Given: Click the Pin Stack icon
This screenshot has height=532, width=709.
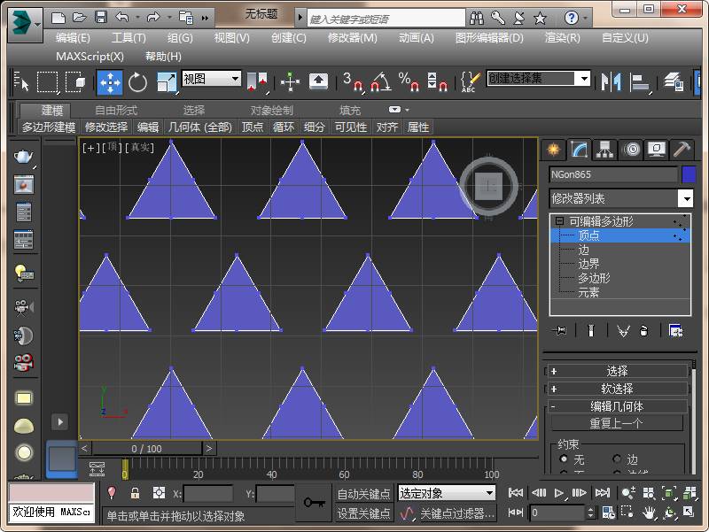Looking at the screenshot, I should click(560, 331).
